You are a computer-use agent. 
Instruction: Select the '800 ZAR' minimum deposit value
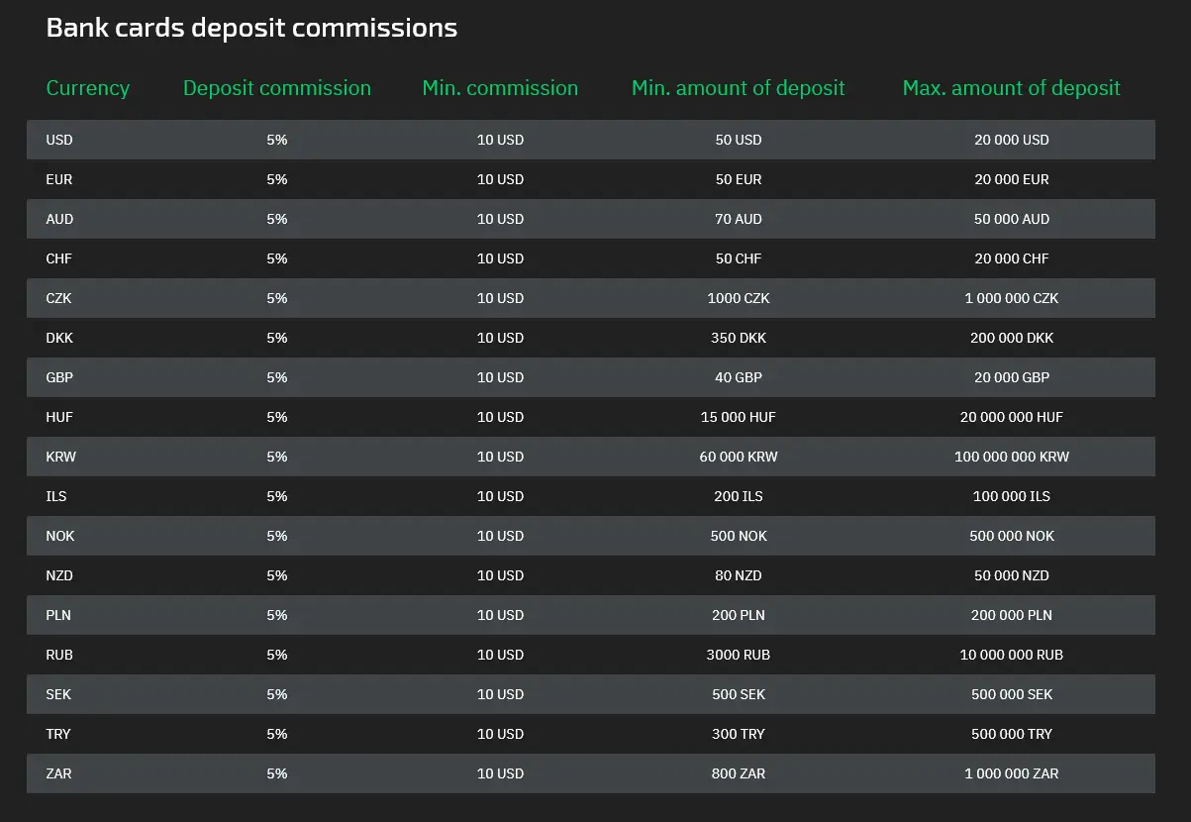click(739, 773)
